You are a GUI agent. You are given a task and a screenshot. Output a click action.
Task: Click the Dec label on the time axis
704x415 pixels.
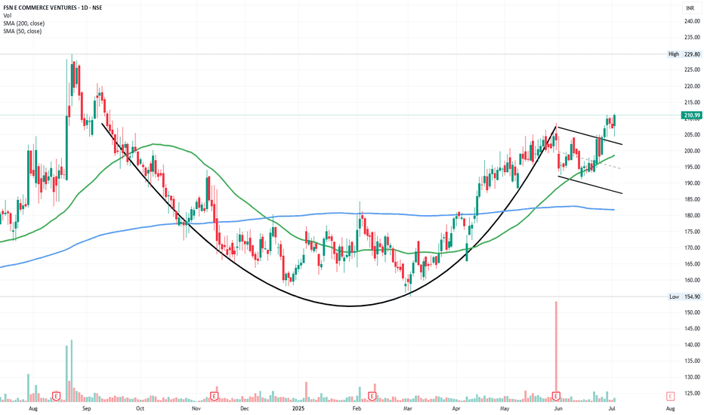click(x=244, y=409)
